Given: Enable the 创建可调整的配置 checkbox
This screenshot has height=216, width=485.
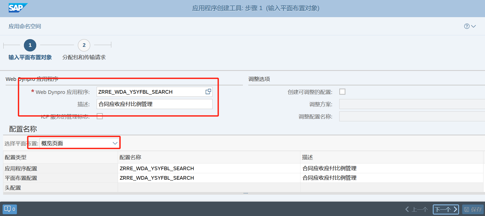Looking at the screenshot, I should click(342, 92).
